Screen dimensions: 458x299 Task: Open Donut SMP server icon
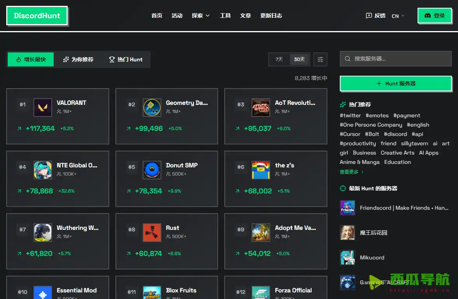pyautogui.click(x=152, y=170)
